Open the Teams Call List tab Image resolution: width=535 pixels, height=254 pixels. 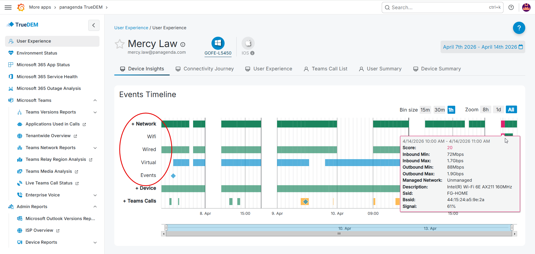click(325, 69)
